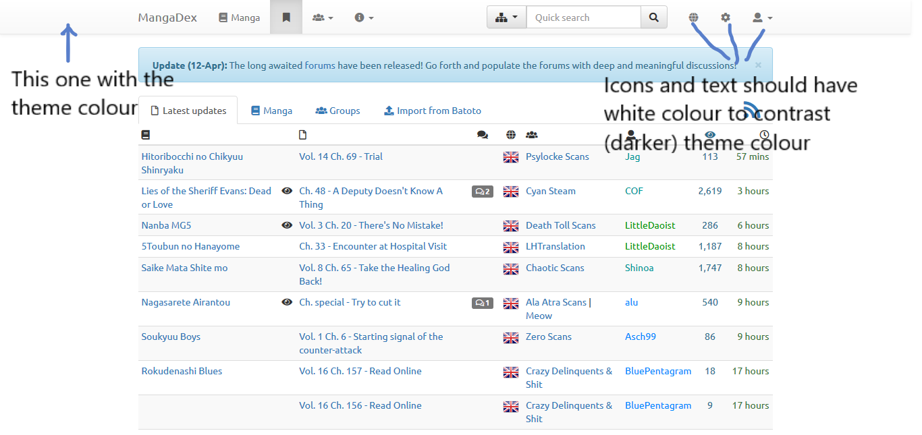Toggle eye icon beside Lies of the Sheriff Evans
Viewport: 922px width, 435px height.
click(x=287, y=192)
